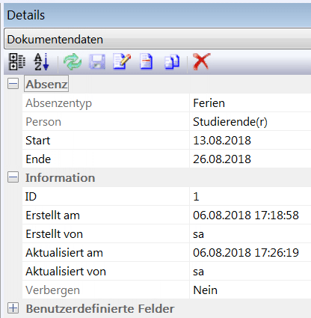
Task: Select the Absenz category label
Action: (x=46, y=84)
